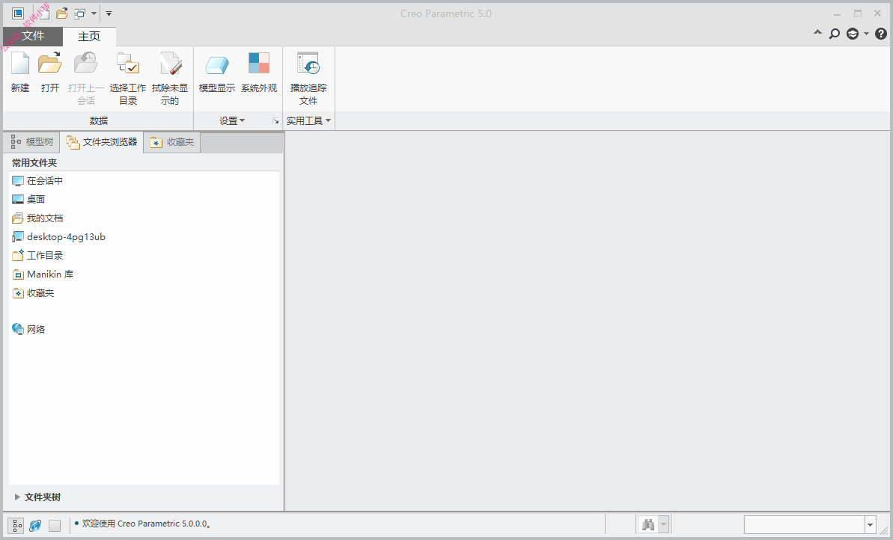The width and height of the screenshot is (893, 540).
Task: Expand the 实用工具 group dropdown
Action: point(308,120)
